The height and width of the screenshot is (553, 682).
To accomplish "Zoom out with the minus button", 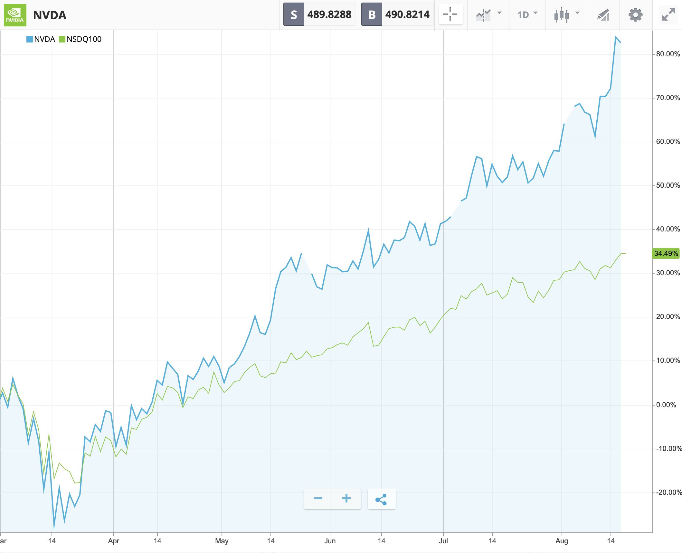I will (318, 499).
